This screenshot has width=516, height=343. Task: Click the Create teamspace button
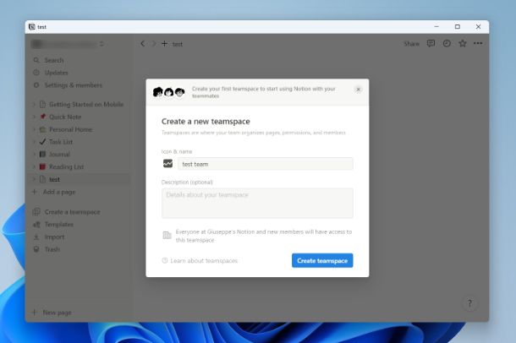322,260
